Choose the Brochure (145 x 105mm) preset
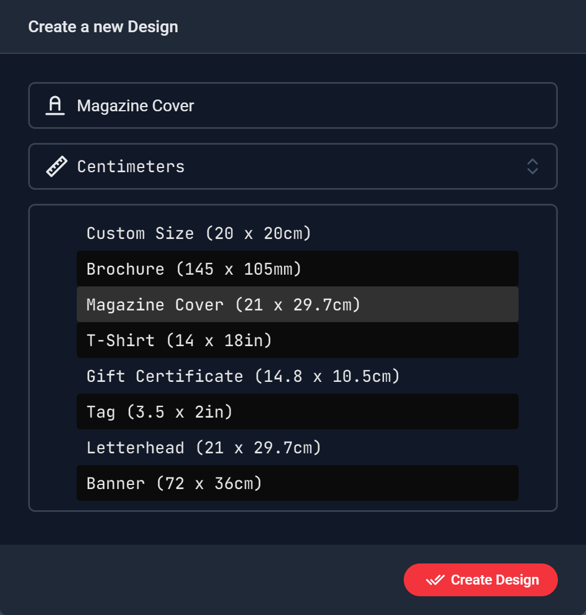Image resolution: width=586 pixels, height=615 pixels. coord(298,269)
